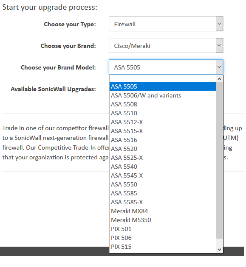Choose ASA 5525-X from the list

(x=163, y=158)
